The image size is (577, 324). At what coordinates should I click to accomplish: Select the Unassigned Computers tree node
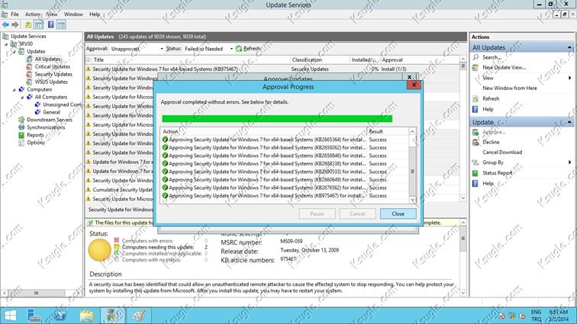[x=62, y=104]
